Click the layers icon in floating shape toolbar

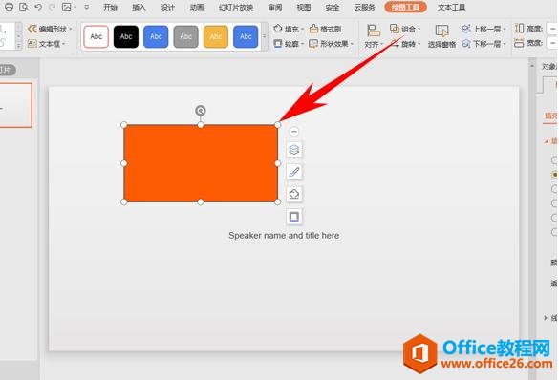(x=294, y=150)
